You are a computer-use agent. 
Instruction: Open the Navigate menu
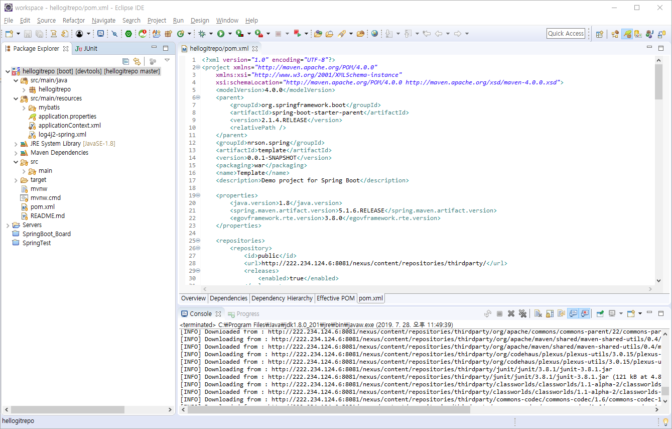click(x=103, y=20)
